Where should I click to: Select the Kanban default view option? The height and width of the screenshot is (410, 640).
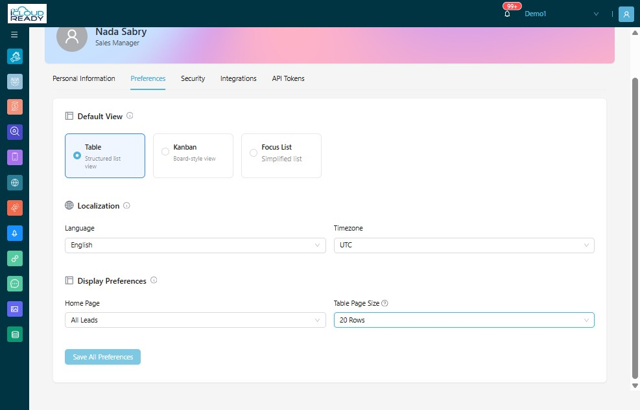point(193,155)
